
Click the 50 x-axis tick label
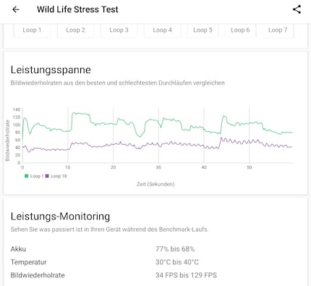[x=250, y=167]
